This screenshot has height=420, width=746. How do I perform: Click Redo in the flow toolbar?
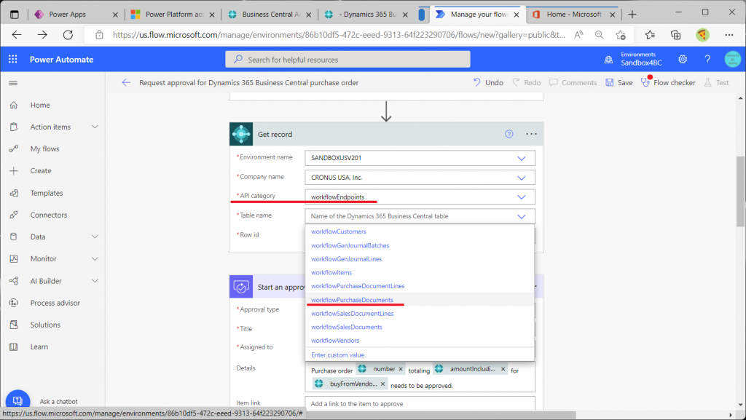tap(527, 83)
